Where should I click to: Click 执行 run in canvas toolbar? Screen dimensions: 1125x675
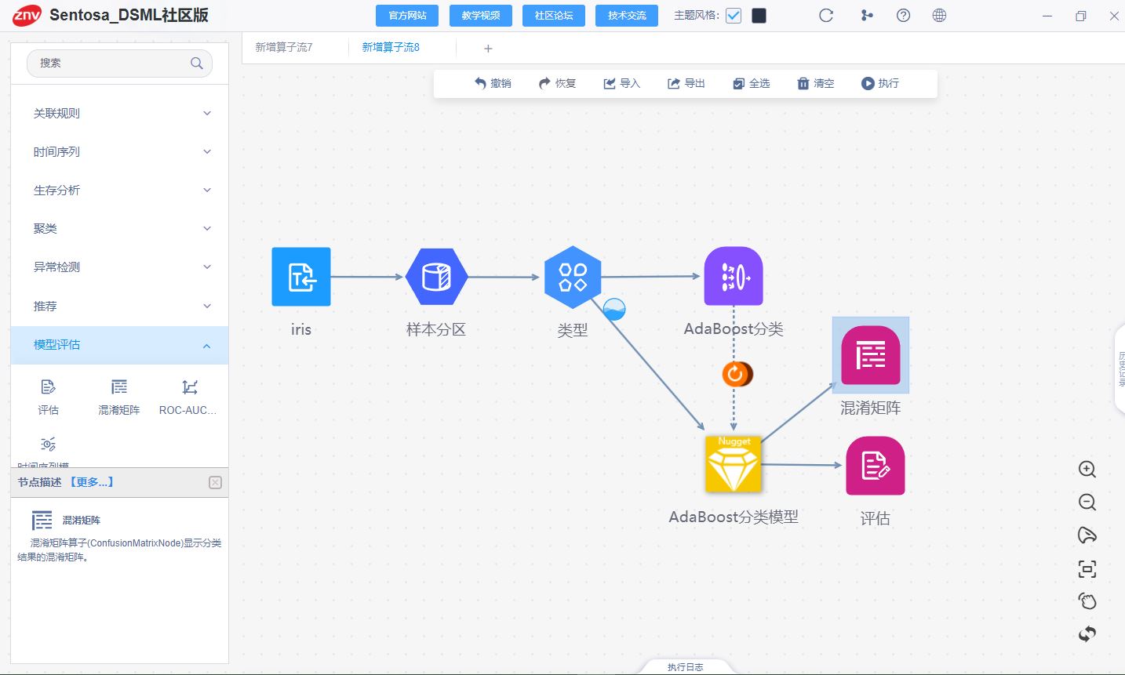[879, 84]
